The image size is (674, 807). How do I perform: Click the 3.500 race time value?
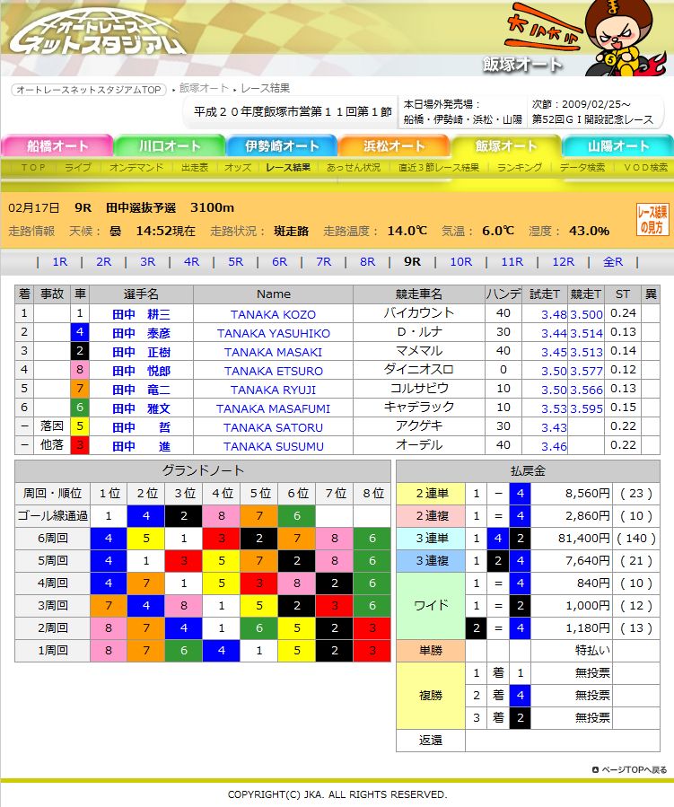(x=586, y=314)
